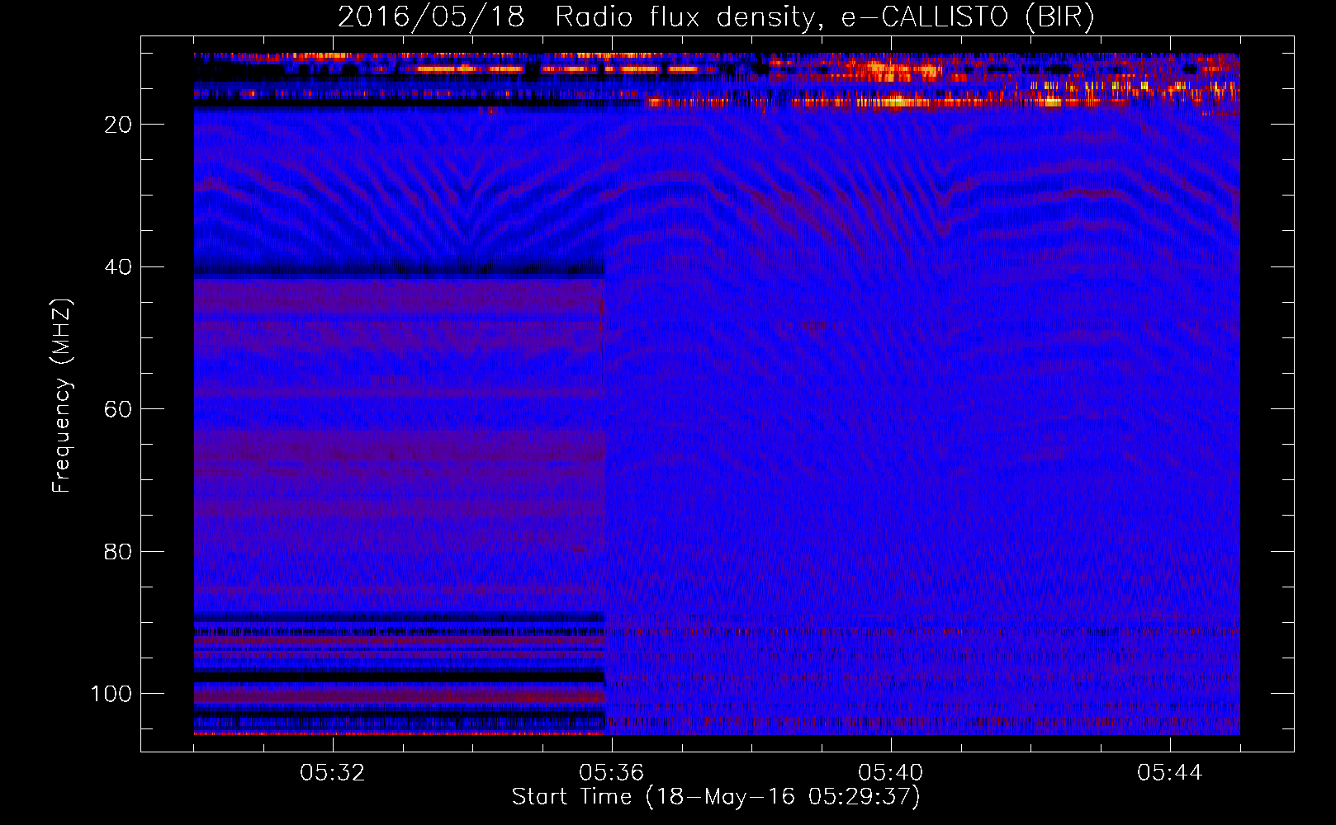Click the 05:40 time tick label
This screenshot has height=825, width=1336.
pos(891,773)
